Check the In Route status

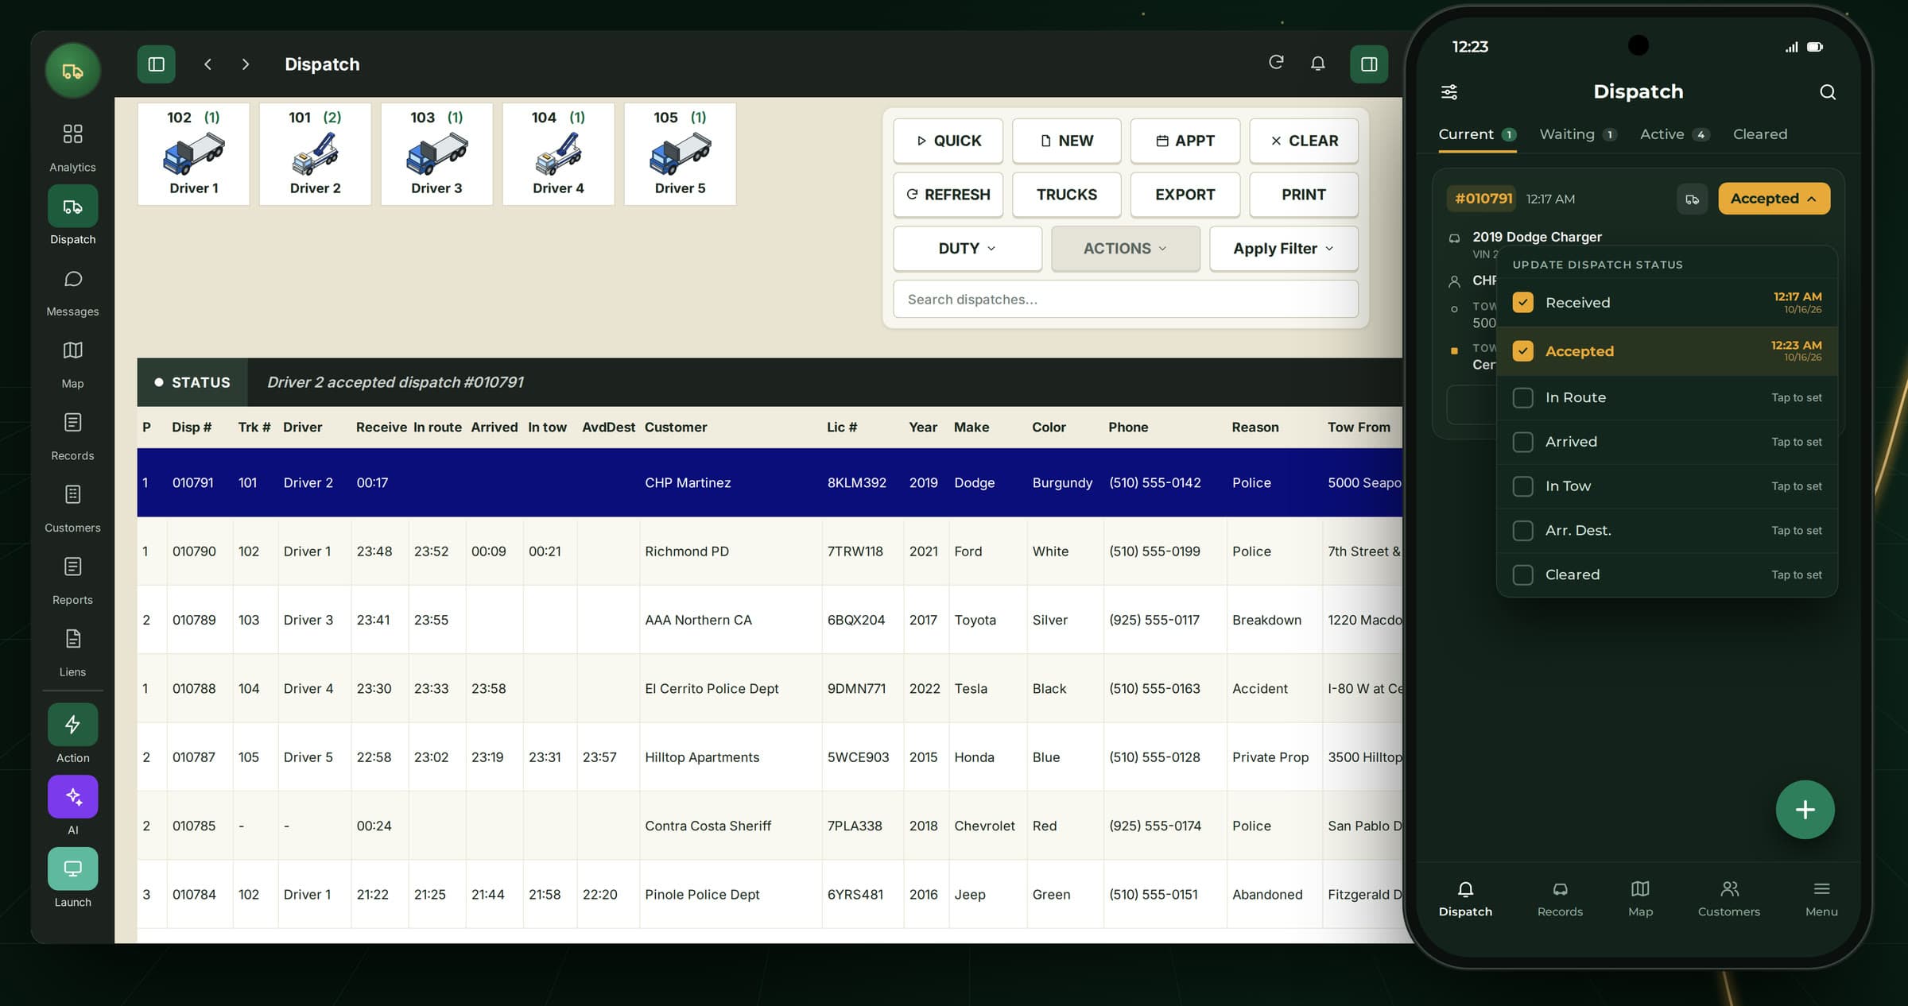click(1523, 398)
